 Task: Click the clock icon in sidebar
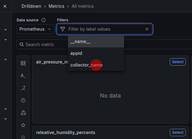23,100
